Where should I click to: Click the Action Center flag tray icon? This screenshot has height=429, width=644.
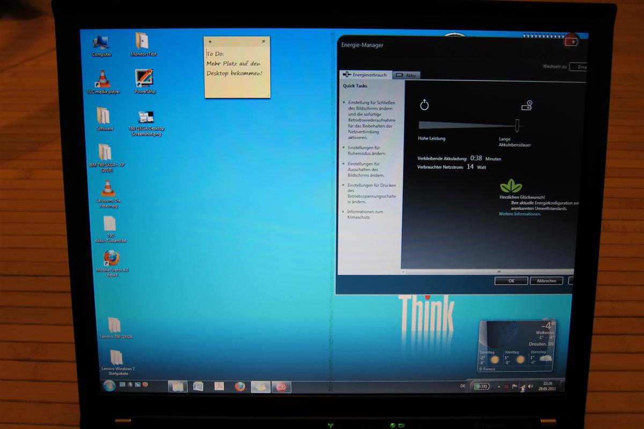(515, 386)
